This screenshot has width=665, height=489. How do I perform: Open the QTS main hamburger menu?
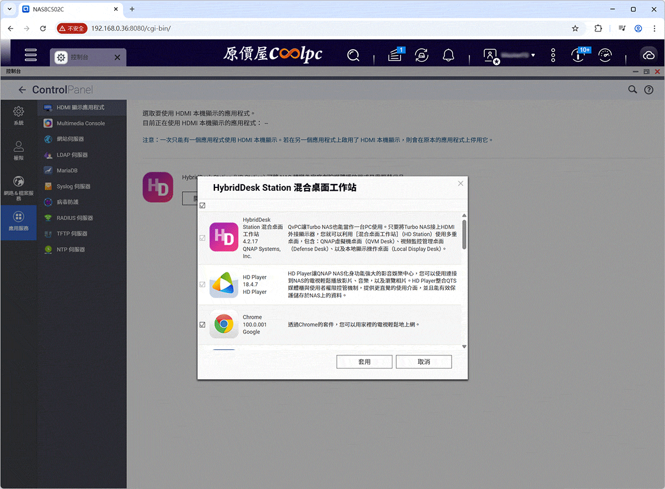click(x=30, y=55)
